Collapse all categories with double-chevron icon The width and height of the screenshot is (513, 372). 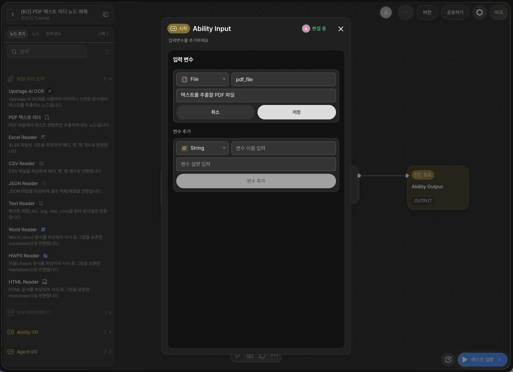107,52
